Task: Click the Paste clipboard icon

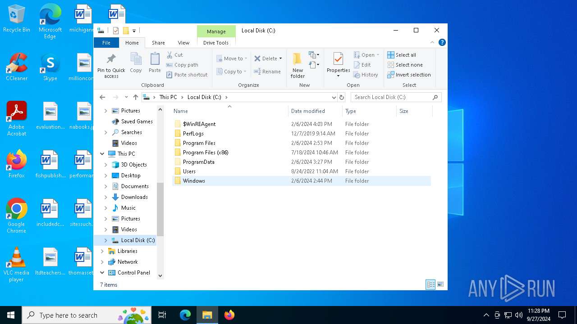Action: [155, 59]
